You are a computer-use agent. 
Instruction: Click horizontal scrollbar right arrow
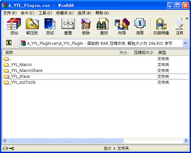186,140
